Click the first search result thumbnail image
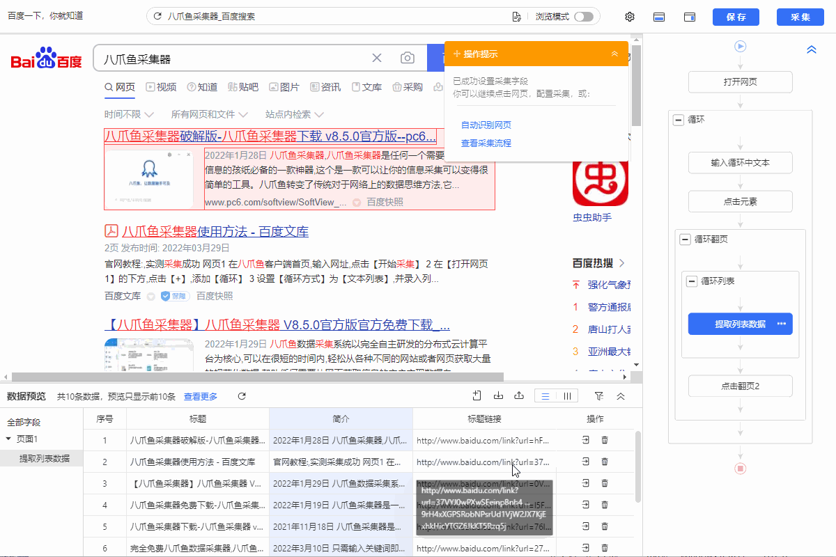Viewport: 836px width, 557px height. point(148,178)
